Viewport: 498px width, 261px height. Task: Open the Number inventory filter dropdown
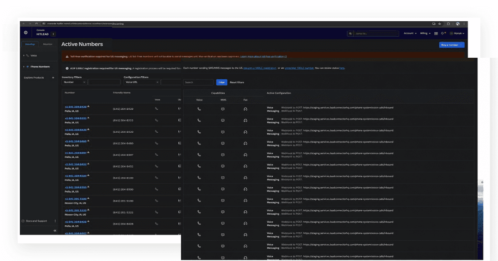click(x=74, y=82)
